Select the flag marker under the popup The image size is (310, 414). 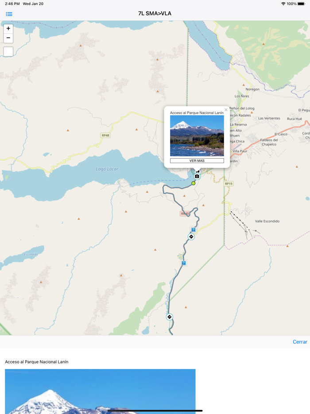(x=198, y=172)
